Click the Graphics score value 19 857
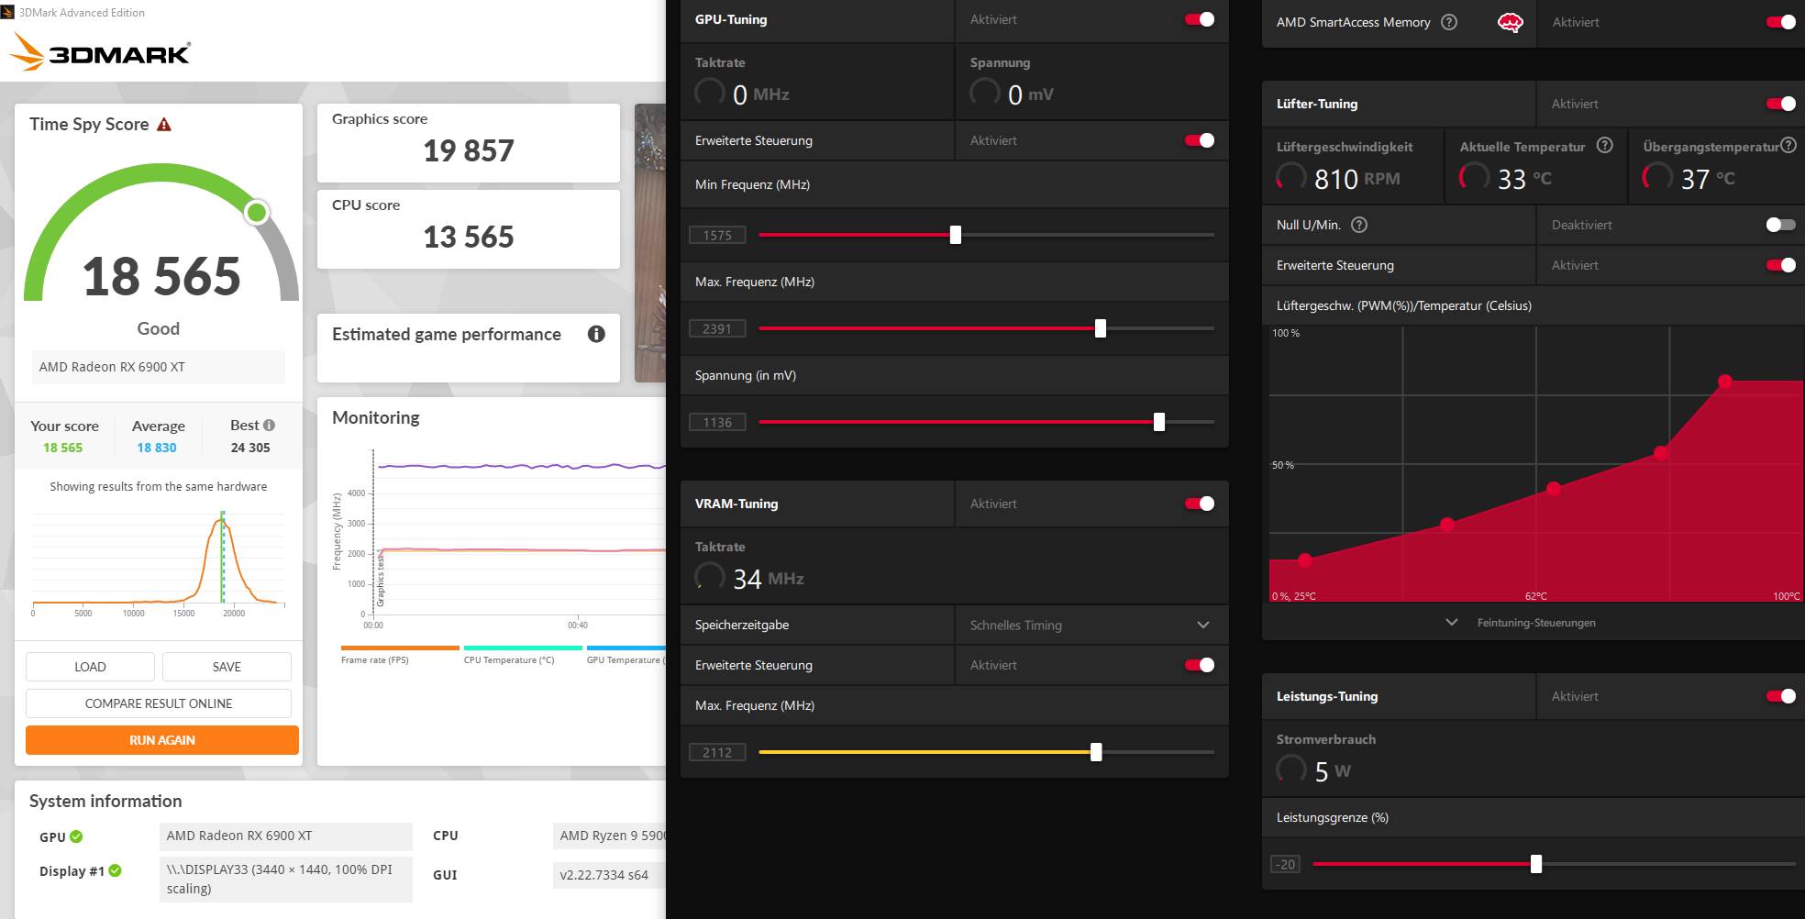 tap(469, 150)
